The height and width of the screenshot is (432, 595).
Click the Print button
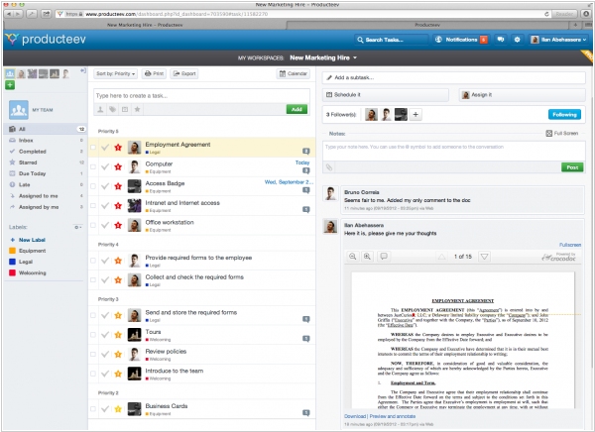pos(154,73)
